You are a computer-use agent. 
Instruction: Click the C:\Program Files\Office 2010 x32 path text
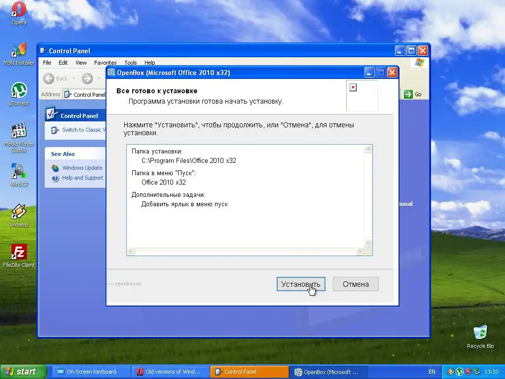coord(189,160)
